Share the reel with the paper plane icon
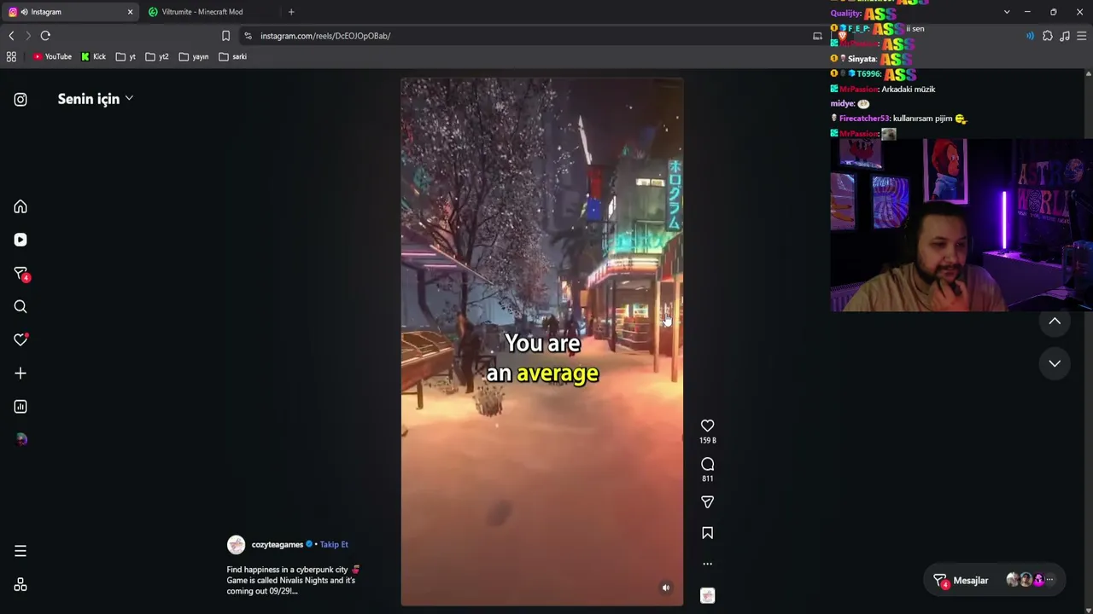1093x614 pixels. pos(708,502)
